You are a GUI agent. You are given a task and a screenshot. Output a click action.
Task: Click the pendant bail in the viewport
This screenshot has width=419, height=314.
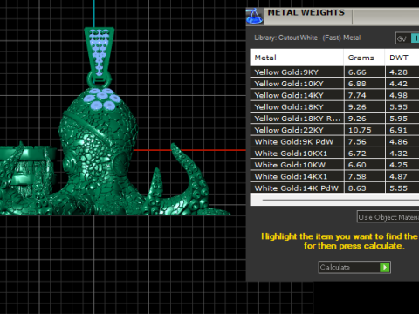click(x=100, y=52)
